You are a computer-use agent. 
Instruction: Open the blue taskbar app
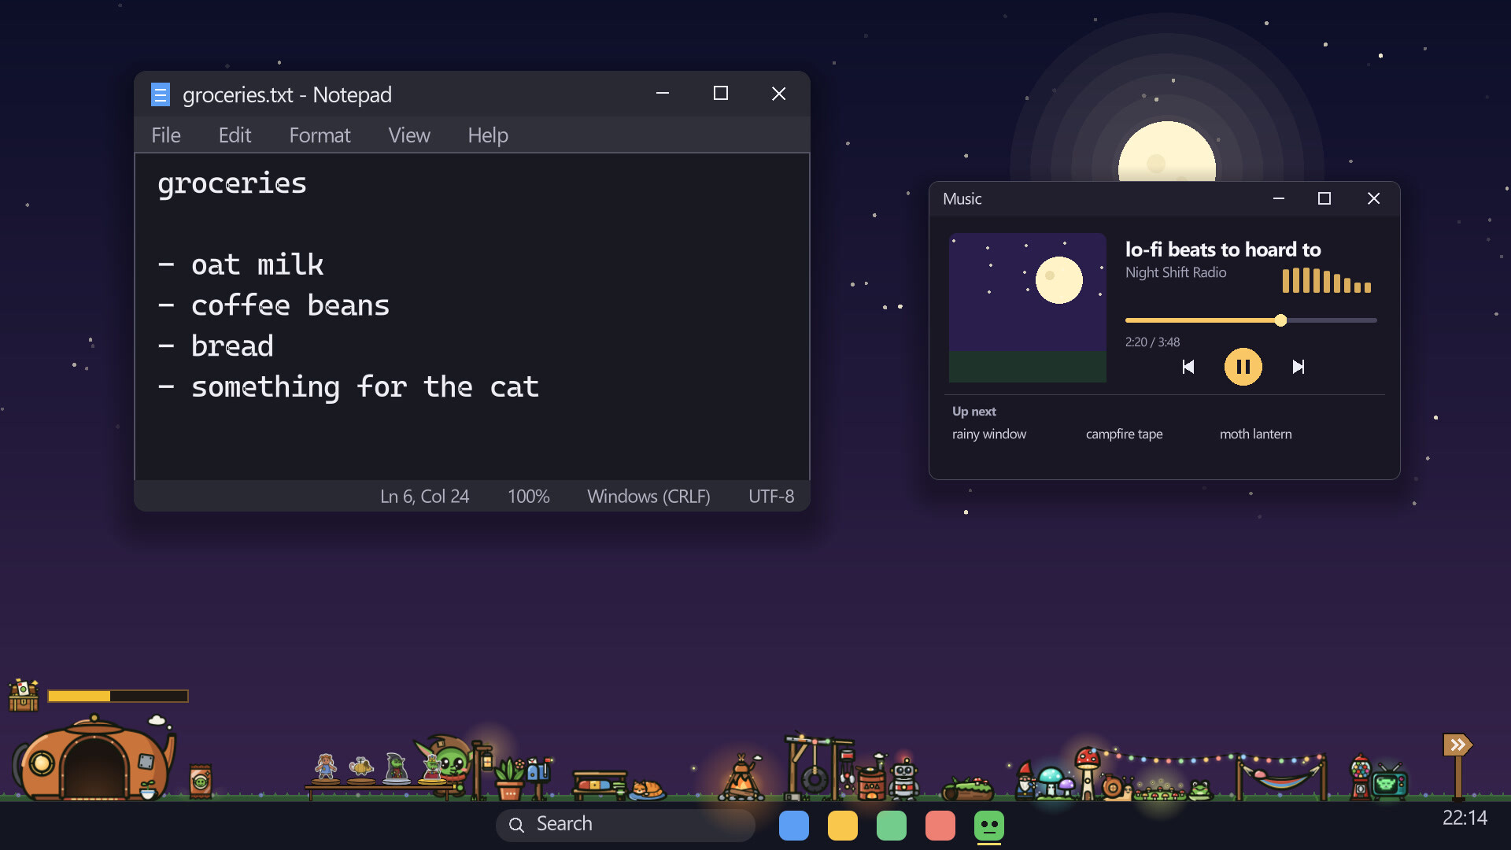(794, 826)
